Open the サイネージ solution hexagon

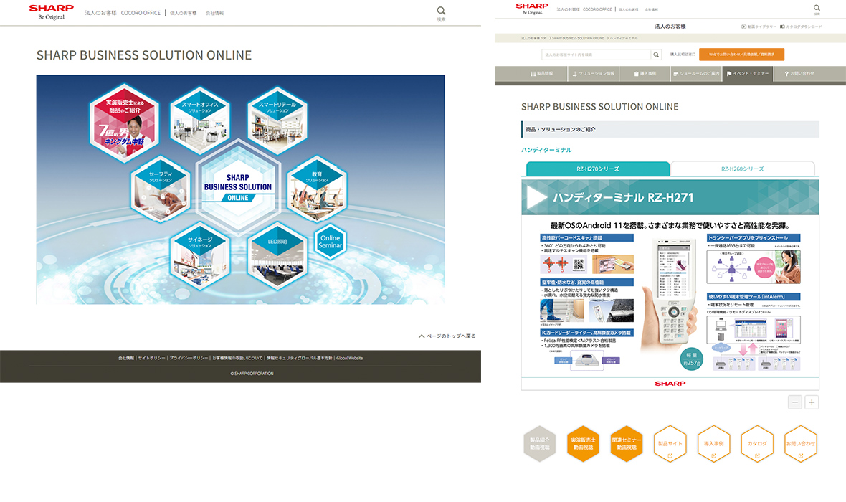(199, 256)
